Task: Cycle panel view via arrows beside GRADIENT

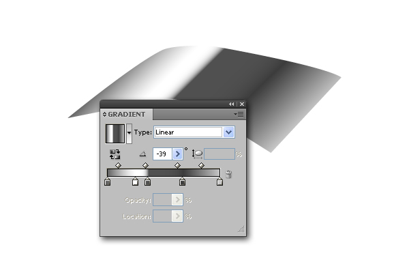Action: 104,115
